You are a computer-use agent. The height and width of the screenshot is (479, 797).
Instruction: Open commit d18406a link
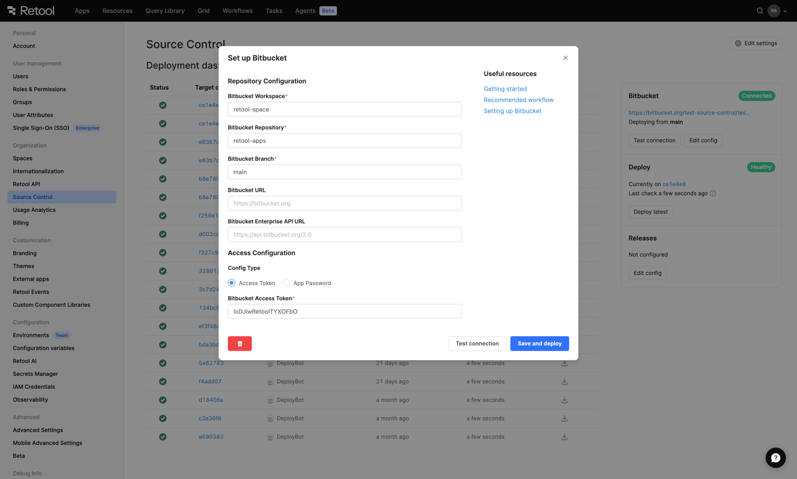pyautogui.click(x=211, y=400)
